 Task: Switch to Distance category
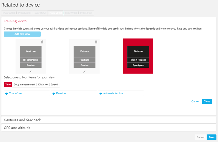pos(43,85)
